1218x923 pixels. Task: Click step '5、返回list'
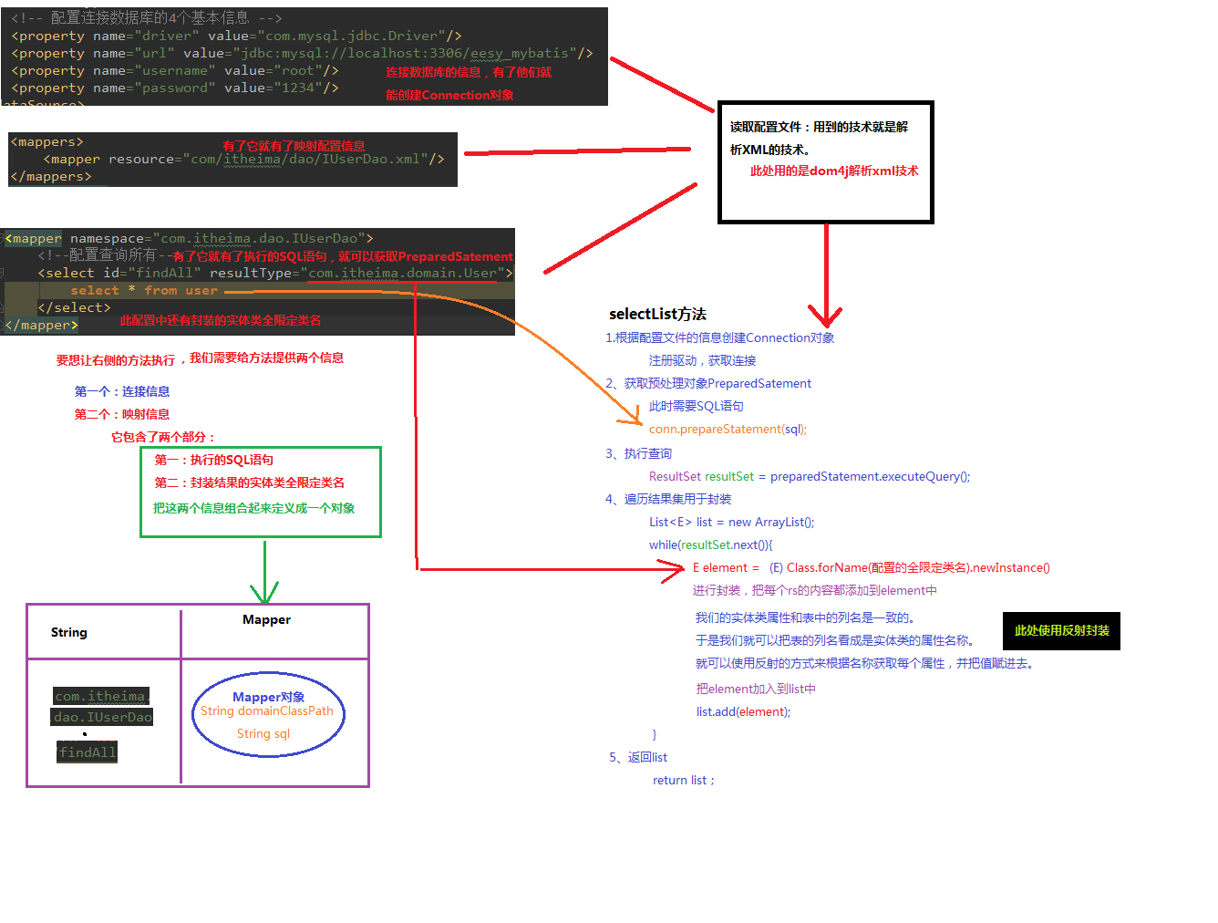point(638,757)
